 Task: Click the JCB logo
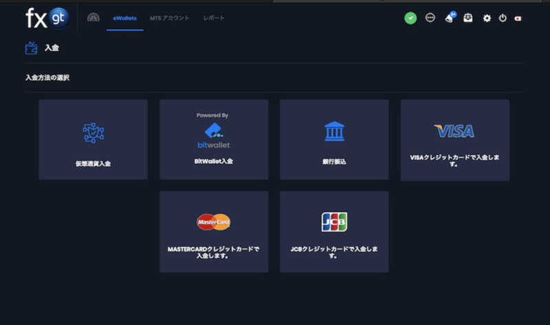(334, 221)
